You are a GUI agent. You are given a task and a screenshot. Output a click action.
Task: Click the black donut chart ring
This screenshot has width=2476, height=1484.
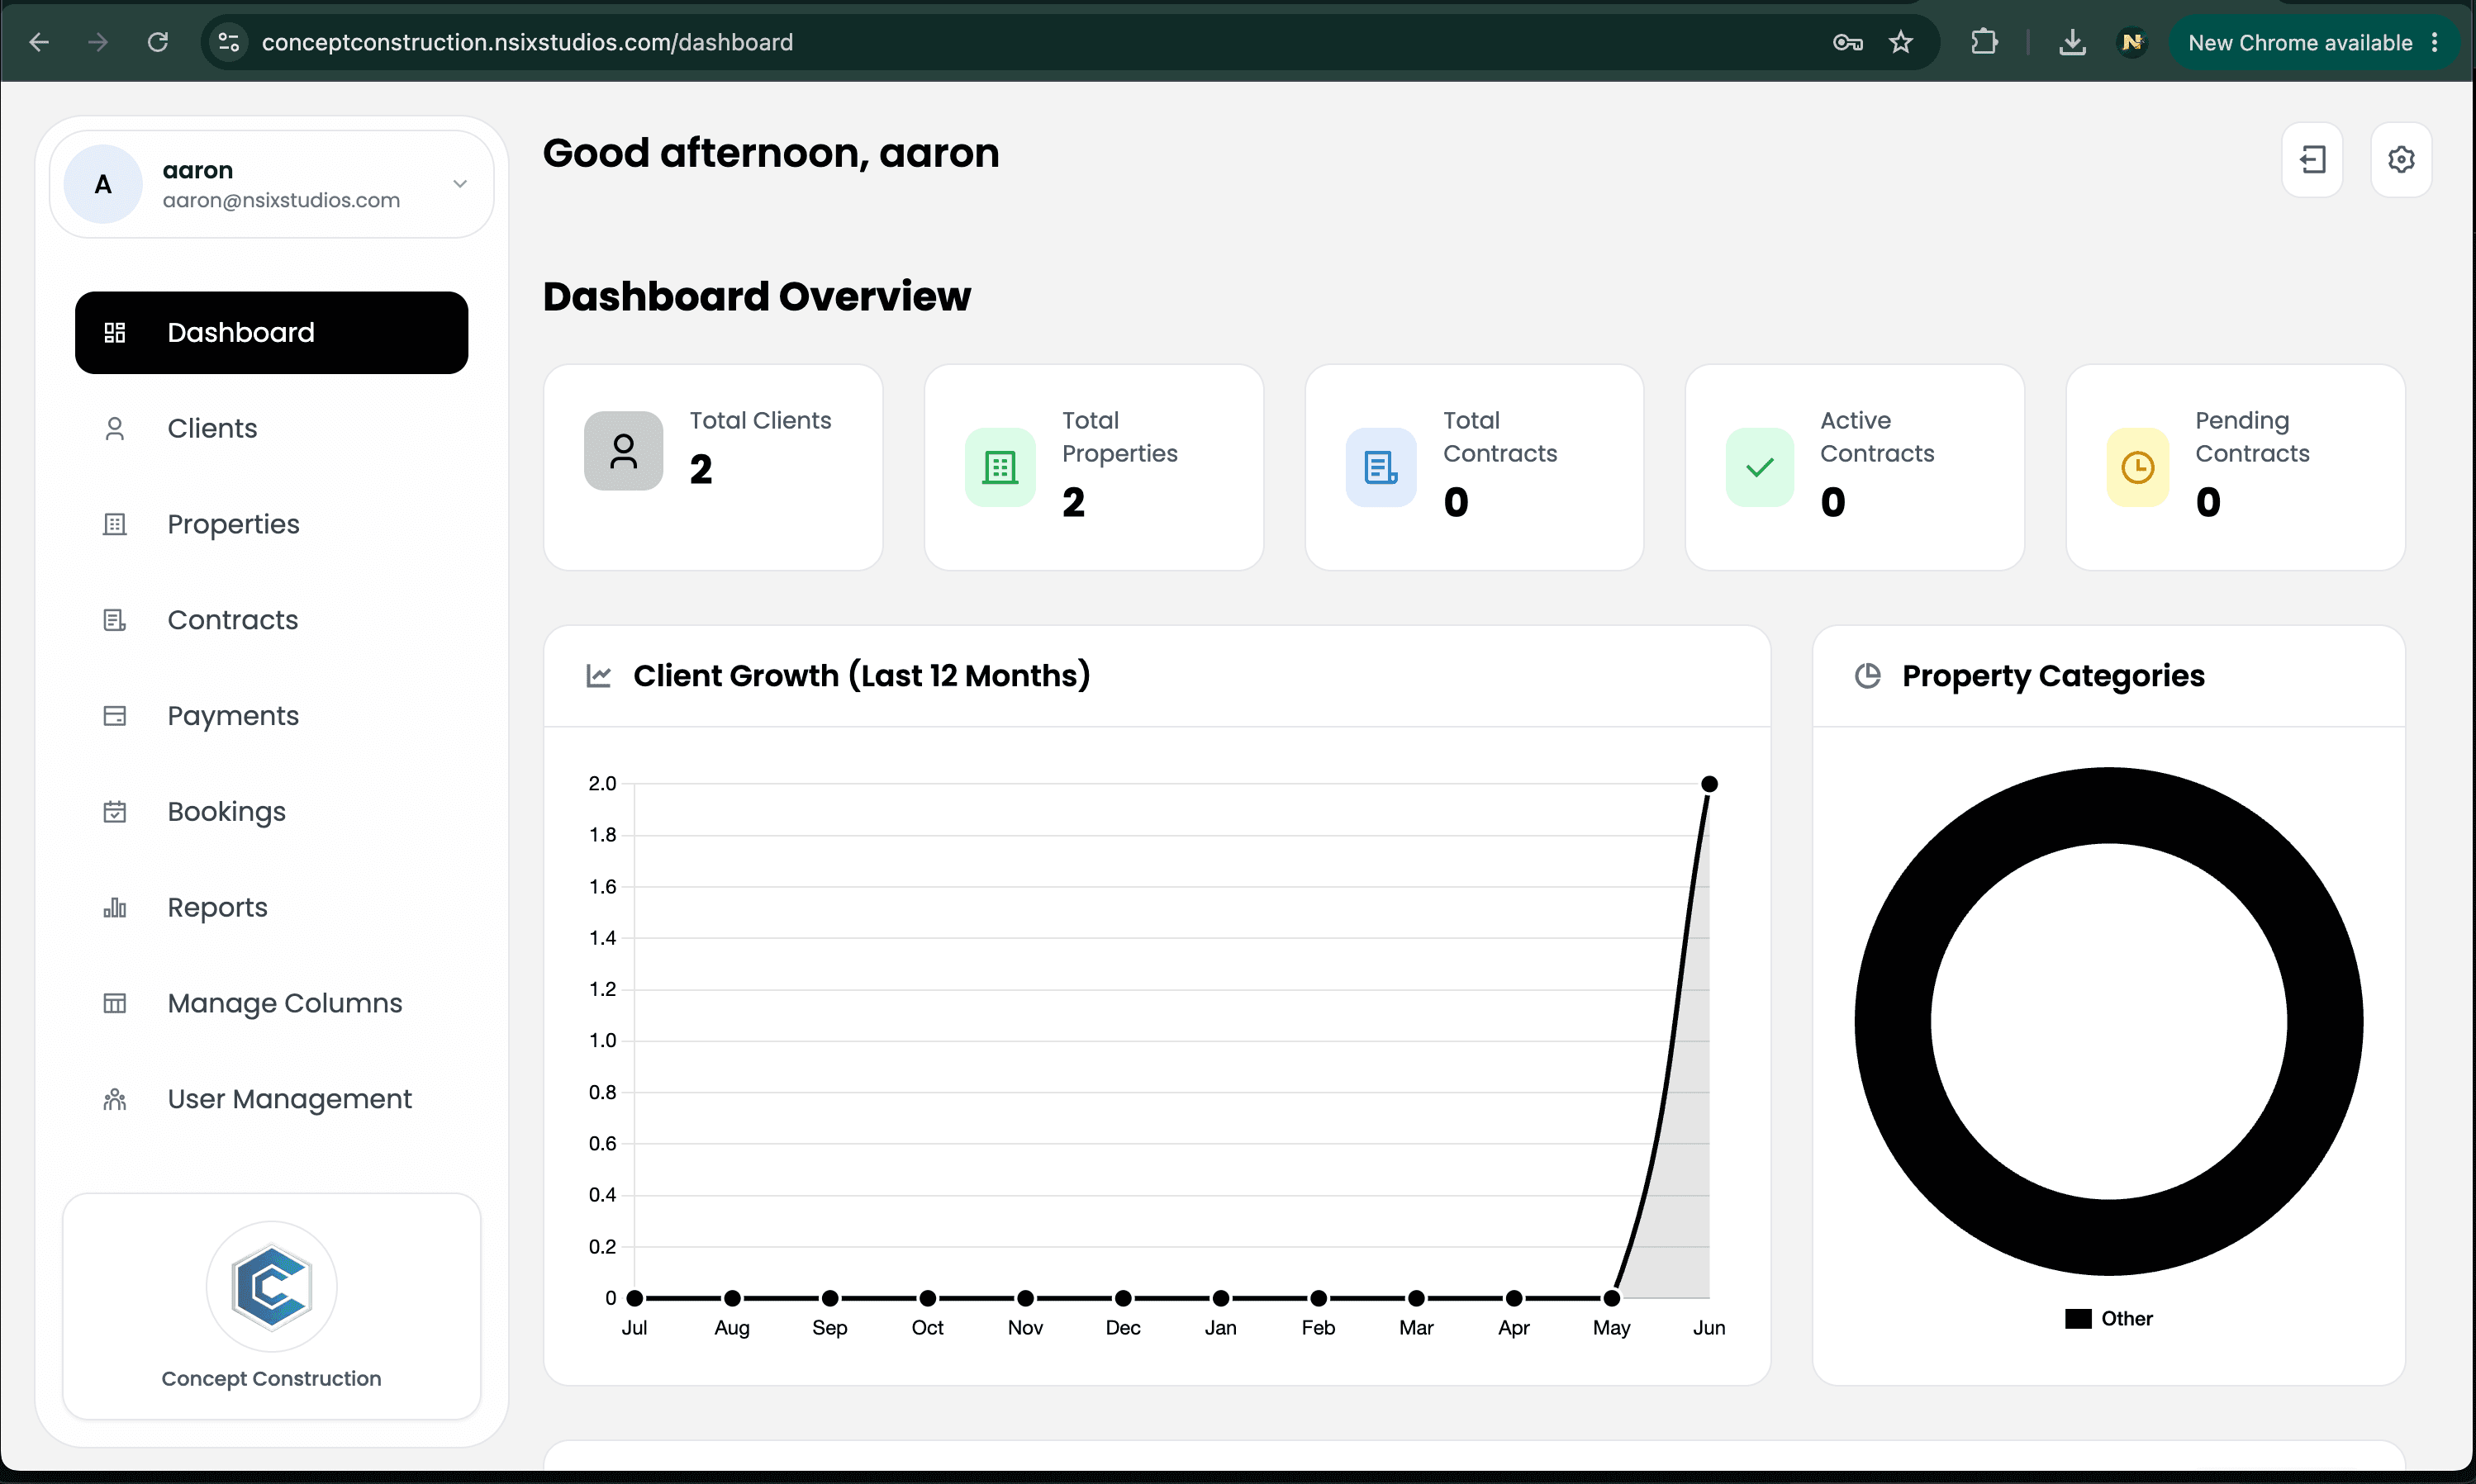click(x=2109, y=805)
